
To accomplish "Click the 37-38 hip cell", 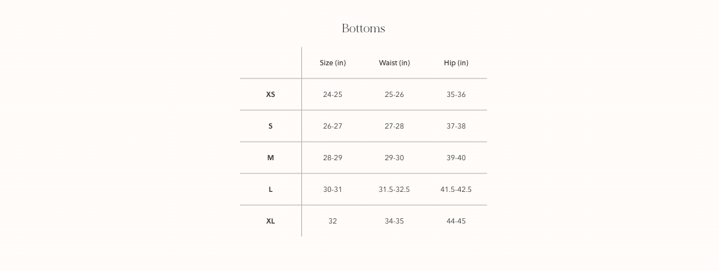I will click(x=456, y=126).
